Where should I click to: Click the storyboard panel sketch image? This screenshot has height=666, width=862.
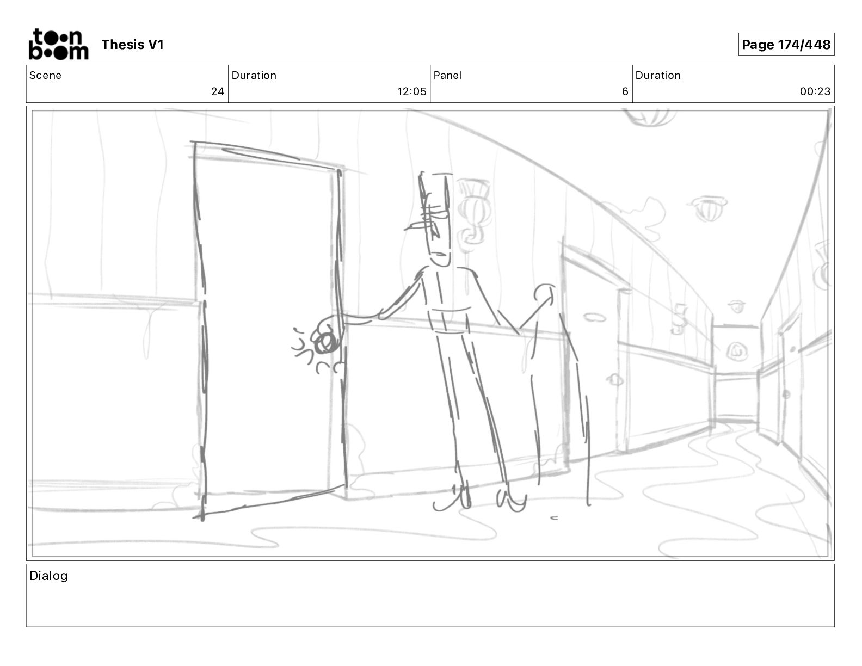(x=430, y=333)
